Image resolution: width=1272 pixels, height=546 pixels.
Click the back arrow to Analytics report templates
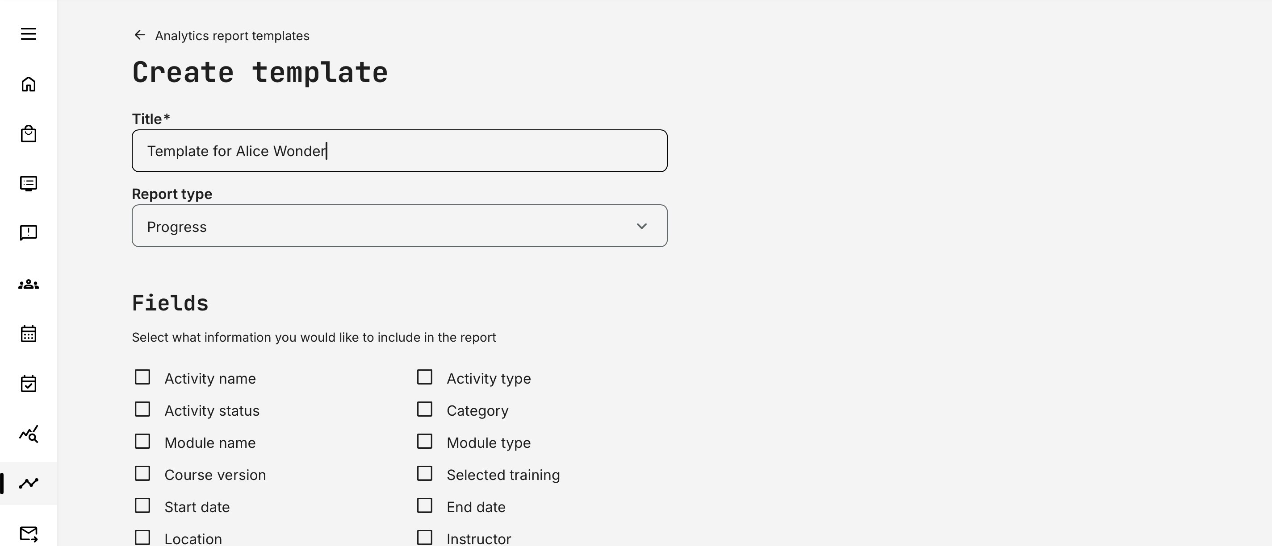(140, 35)
